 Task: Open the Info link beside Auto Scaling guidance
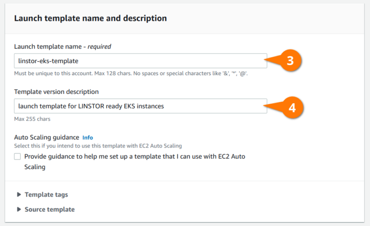(x=88, y=137)
